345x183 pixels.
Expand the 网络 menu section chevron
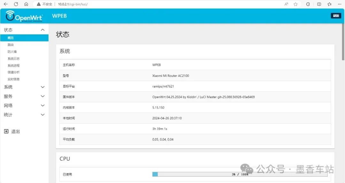(43, 105)
